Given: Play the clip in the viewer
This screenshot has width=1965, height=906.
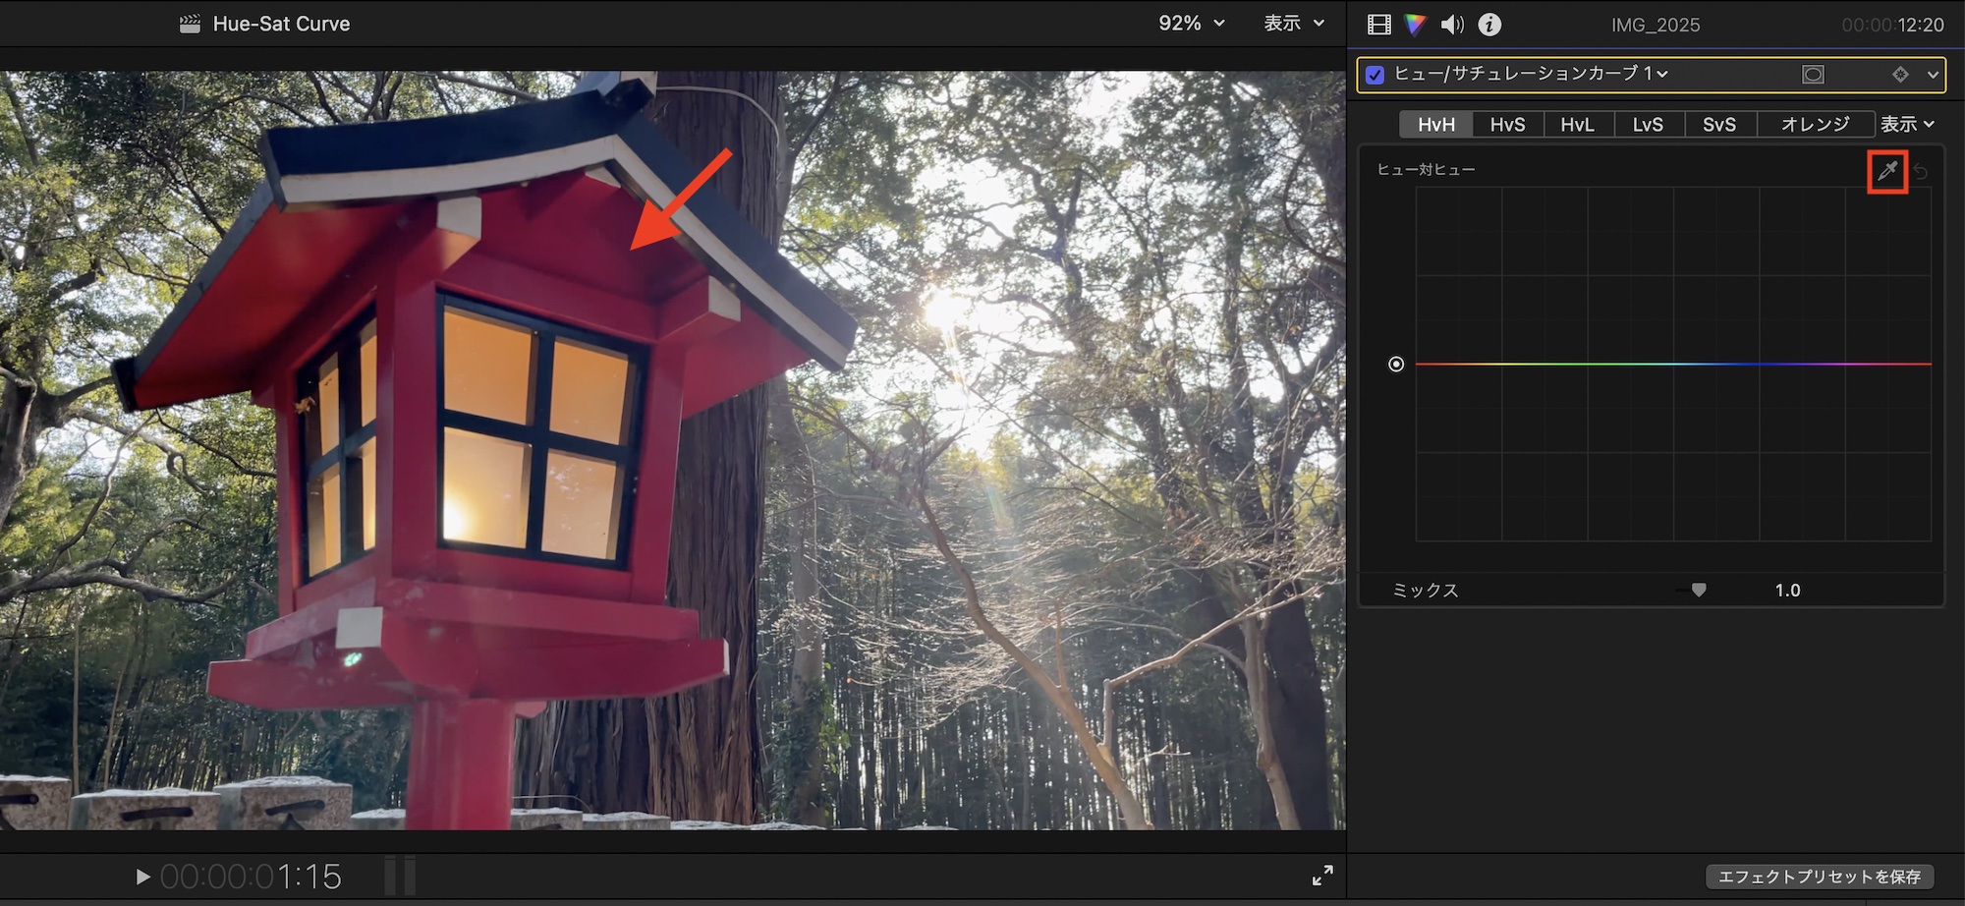Looking at the screenshot, I should click(142, 877).
